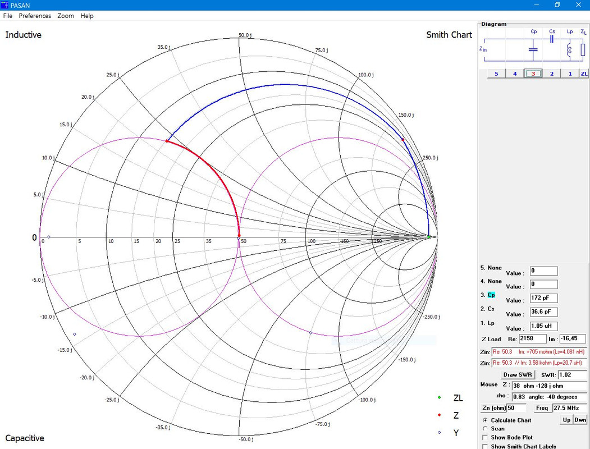Viewport: 590px width, 449px height.
Task: Click the PASAN application icon in title bar
Action: tap(4, 5)
